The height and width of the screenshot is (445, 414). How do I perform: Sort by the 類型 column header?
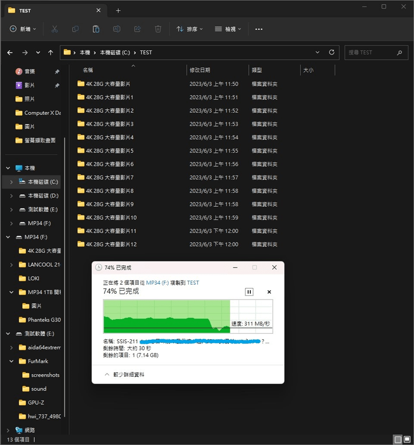pos(257,70)
